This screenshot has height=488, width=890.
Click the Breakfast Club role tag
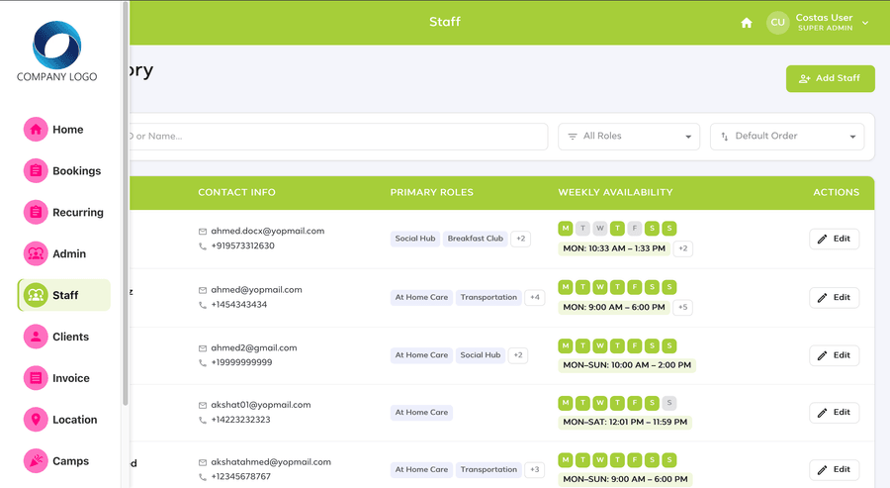click(475, 239)
